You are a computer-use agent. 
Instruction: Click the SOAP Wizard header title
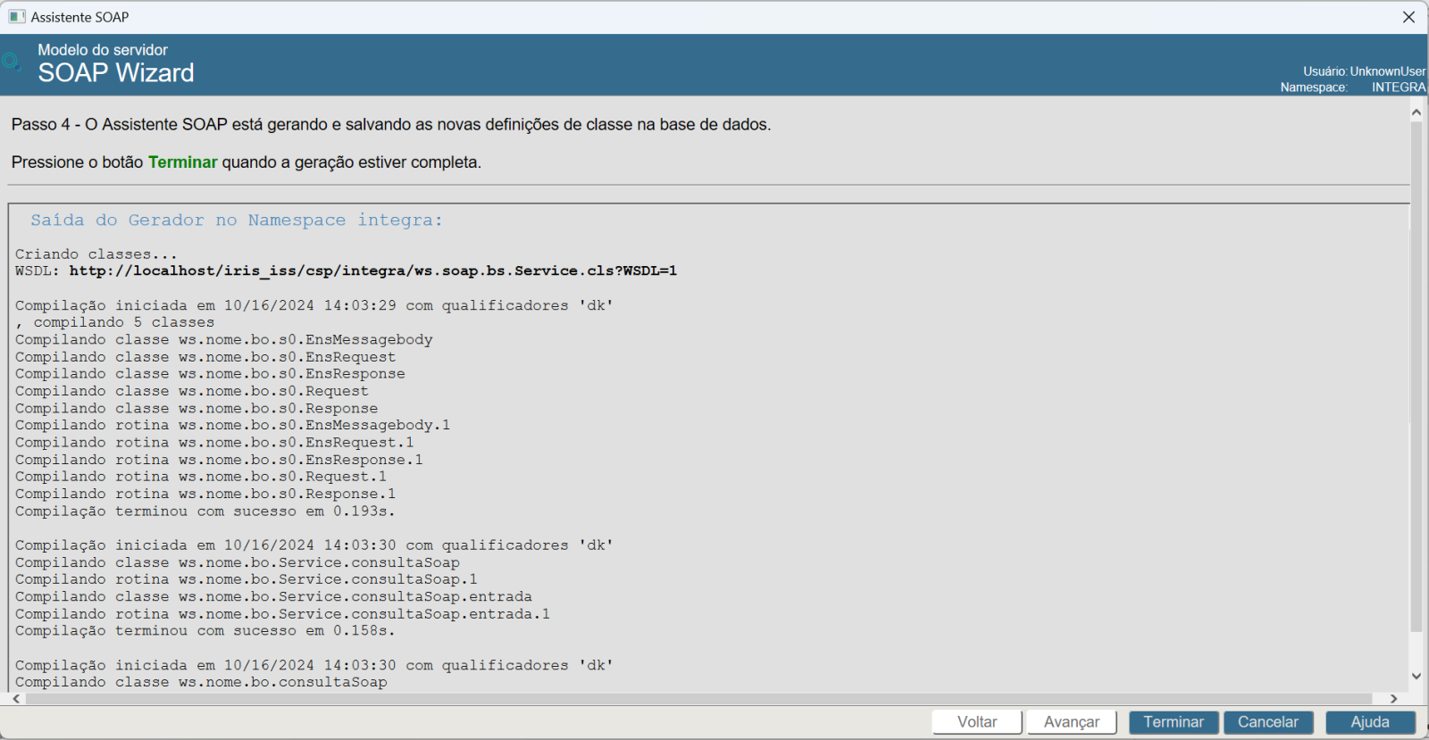point(115,73)
